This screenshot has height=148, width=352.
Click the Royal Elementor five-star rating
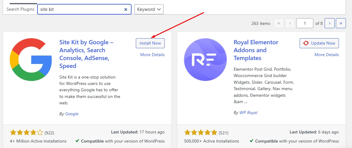point(201,133)
